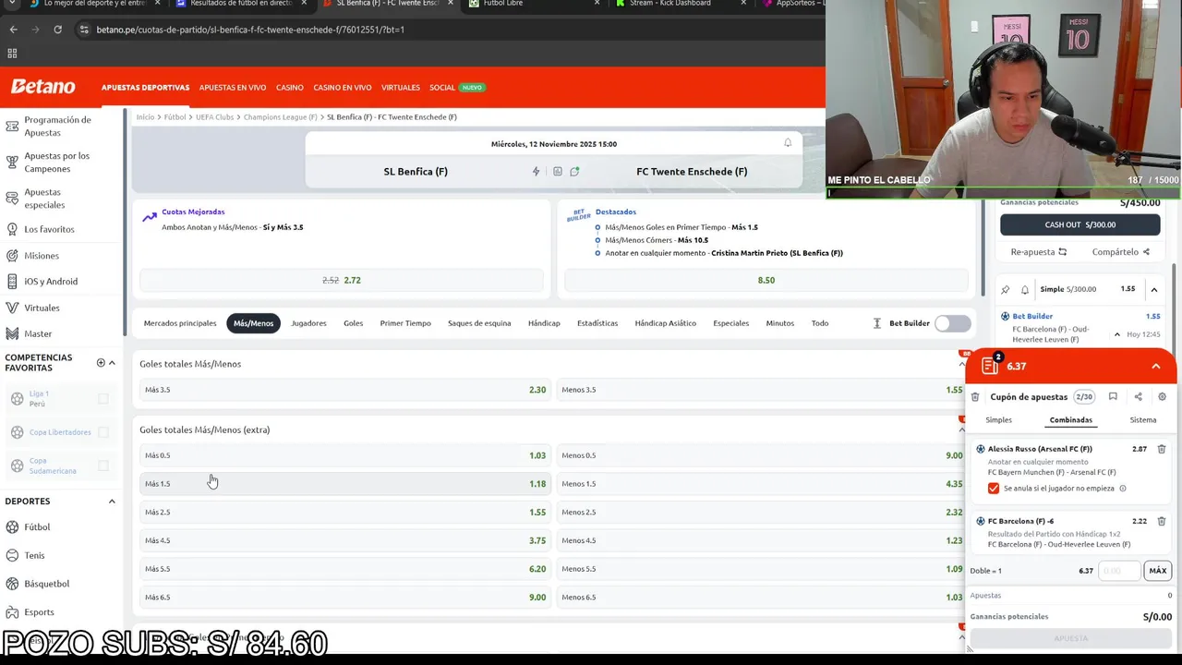Check the Liga 1 Perú favorite checkbox
1182x665 pixels.
(x=103, y=399)
